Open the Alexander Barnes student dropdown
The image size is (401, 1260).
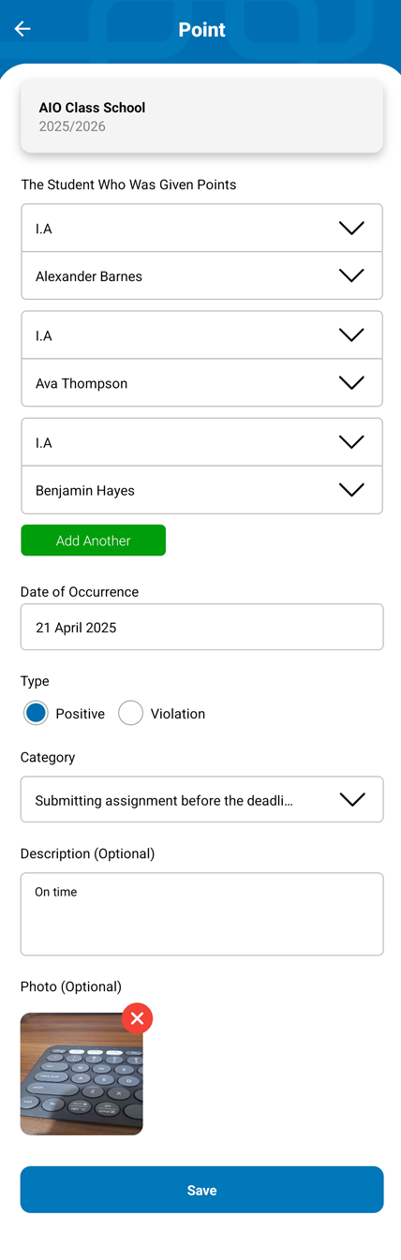[201, 275]
